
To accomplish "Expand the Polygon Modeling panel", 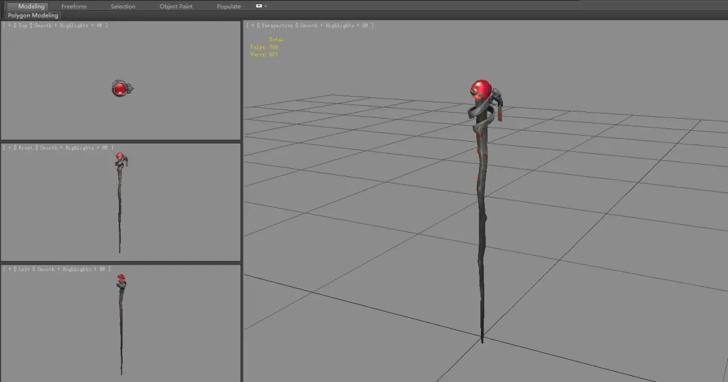I will tap(33, 15).
